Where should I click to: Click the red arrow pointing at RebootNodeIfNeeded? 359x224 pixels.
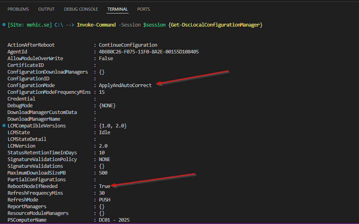(x=154, y=179)
